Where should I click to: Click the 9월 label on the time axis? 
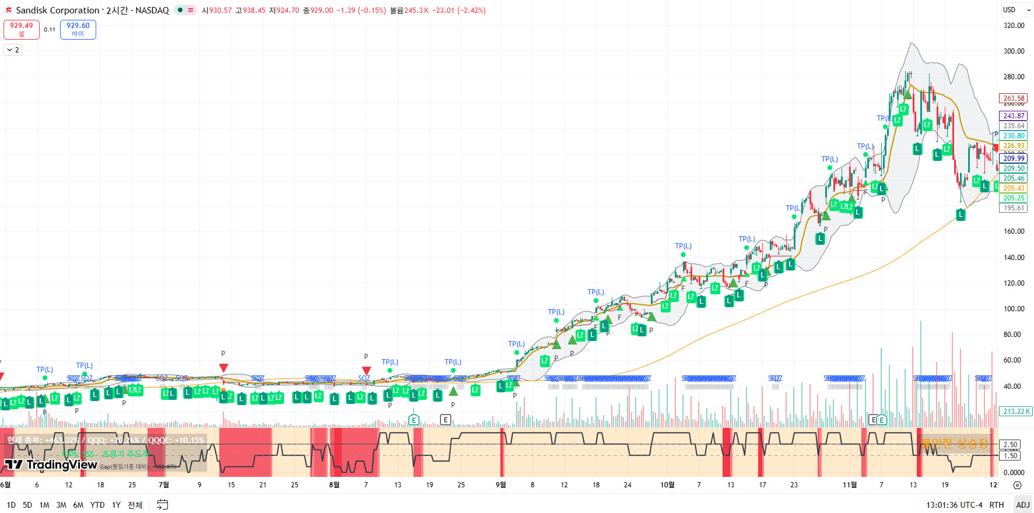click(500, 485)
